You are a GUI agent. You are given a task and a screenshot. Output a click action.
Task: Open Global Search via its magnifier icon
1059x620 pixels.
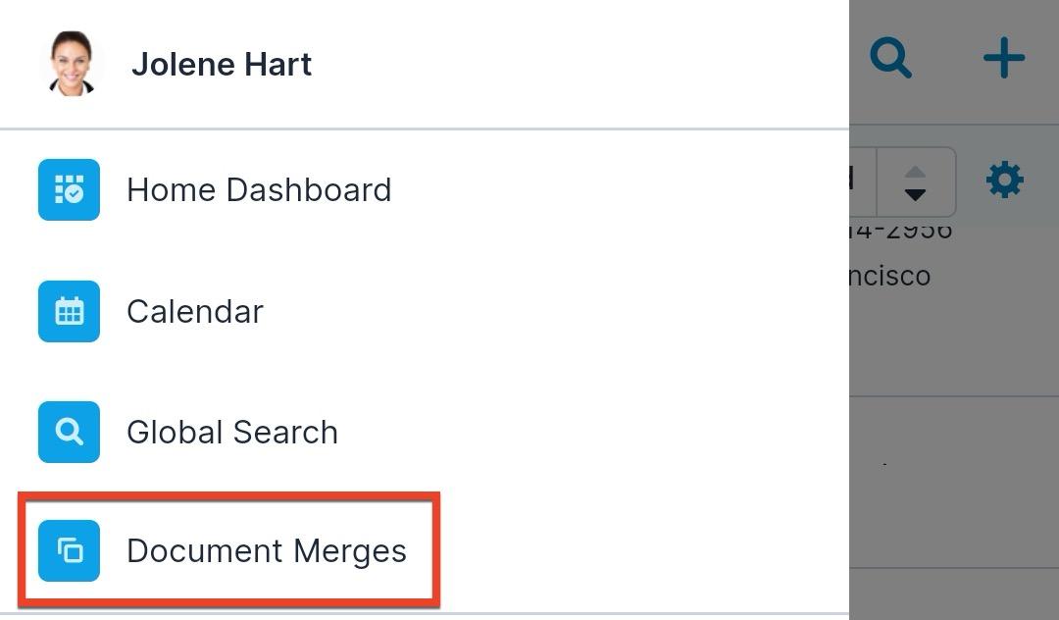coord(69,432)
